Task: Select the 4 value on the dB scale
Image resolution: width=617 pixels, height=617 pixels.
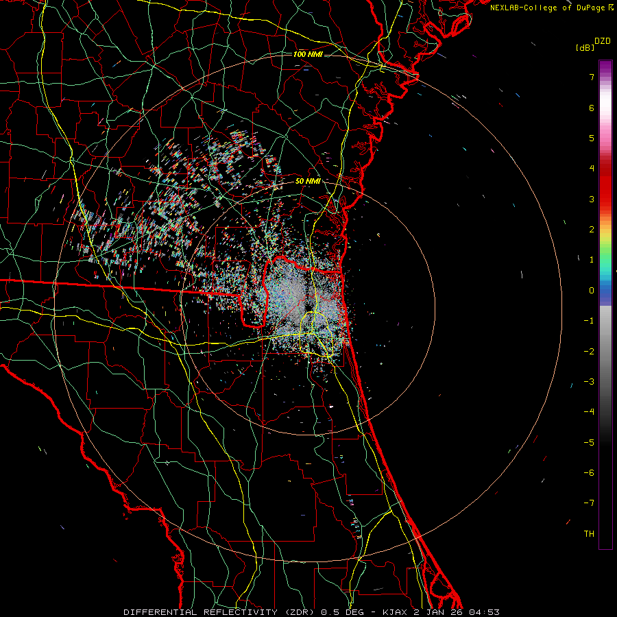Action: (592, 169)
